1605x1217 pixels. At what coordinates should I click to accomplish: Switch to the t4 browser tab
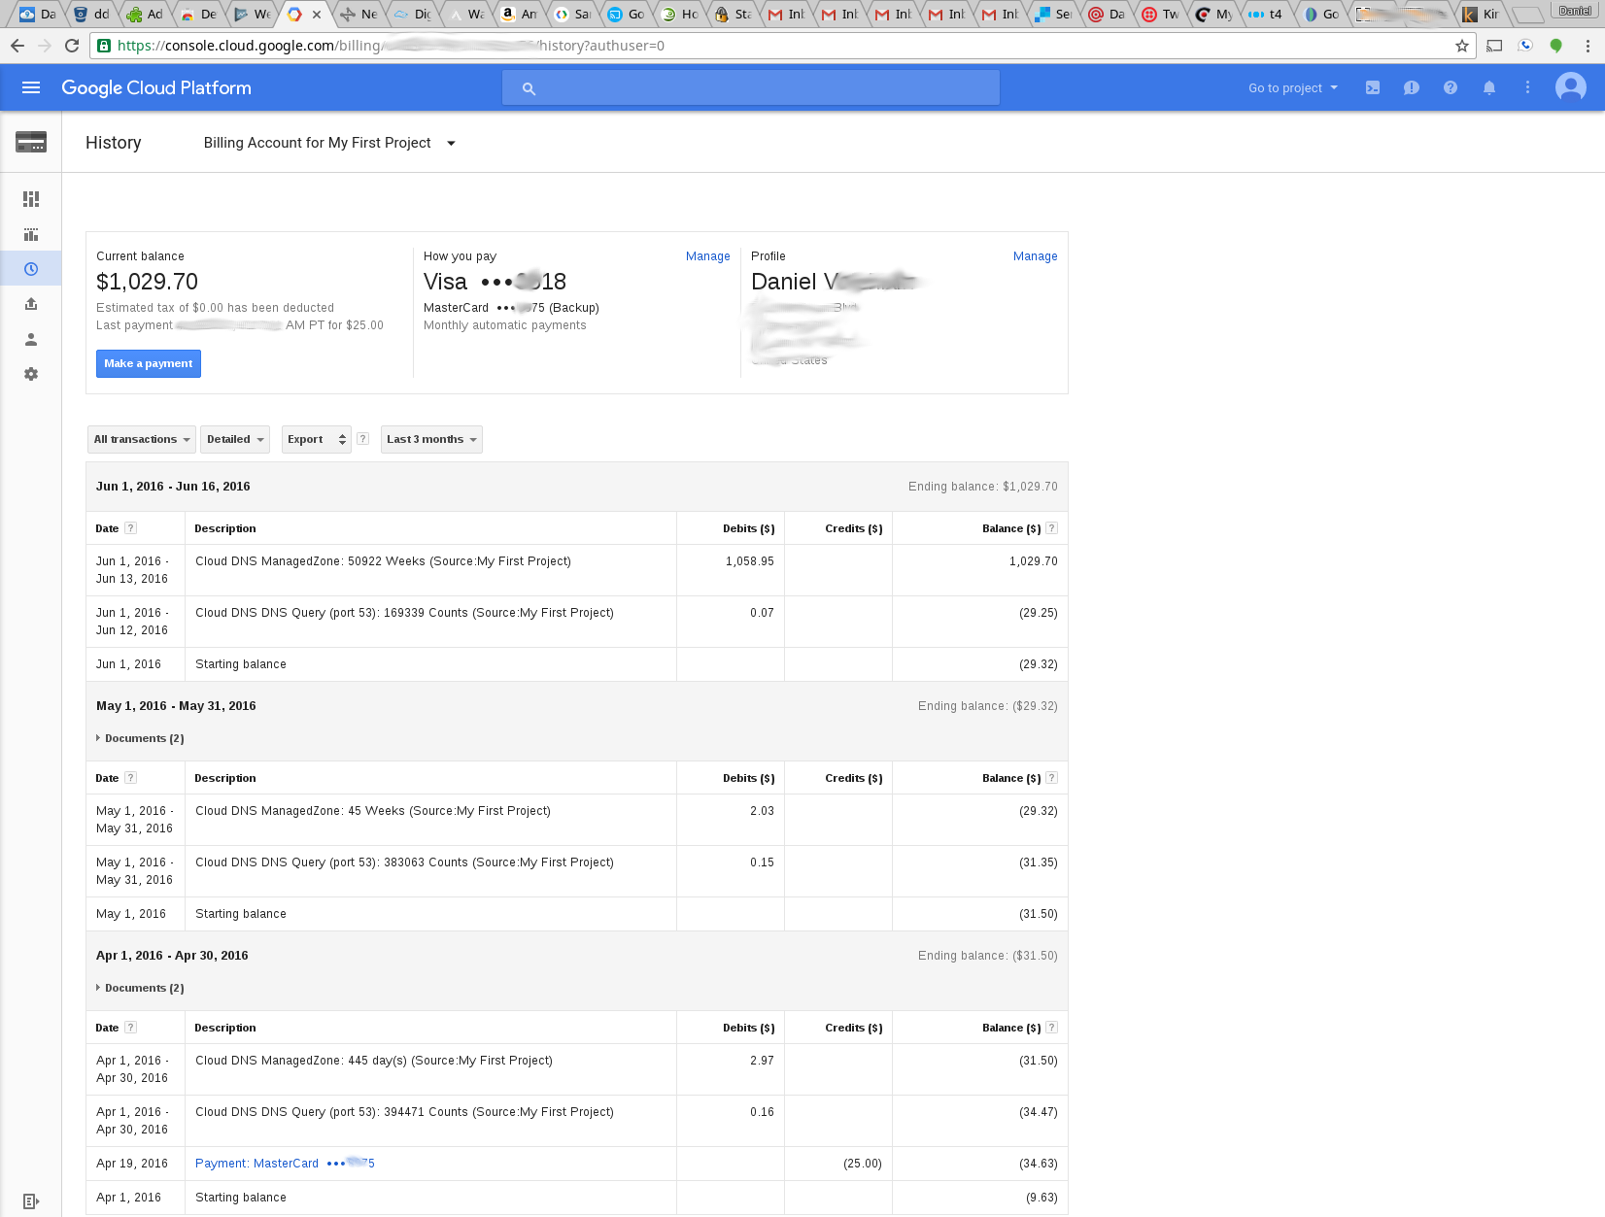(1265, 14)
